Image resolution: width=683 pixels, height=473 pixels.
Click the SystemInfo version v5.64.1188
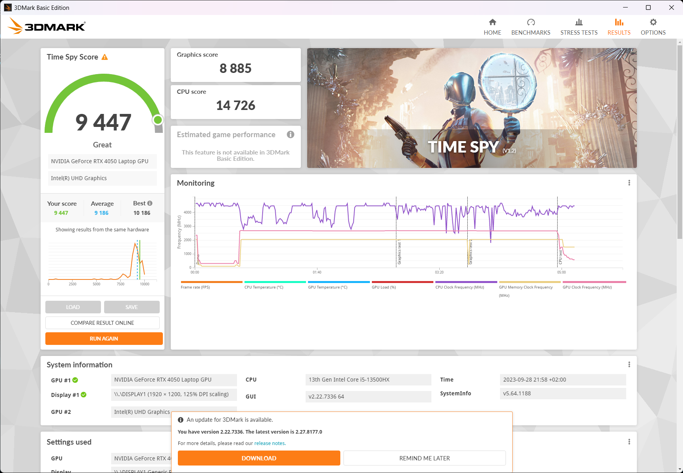click(563, 393)
